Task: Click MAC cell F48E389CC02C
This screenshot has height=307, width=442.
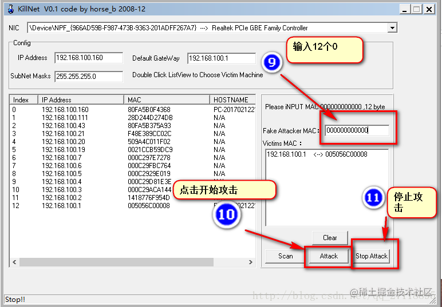Action: [149, 134]
